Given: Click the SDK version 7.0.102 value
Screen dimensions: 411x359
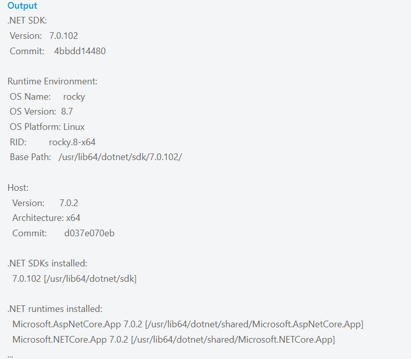Looking at the screenshot, I should 63,36.
